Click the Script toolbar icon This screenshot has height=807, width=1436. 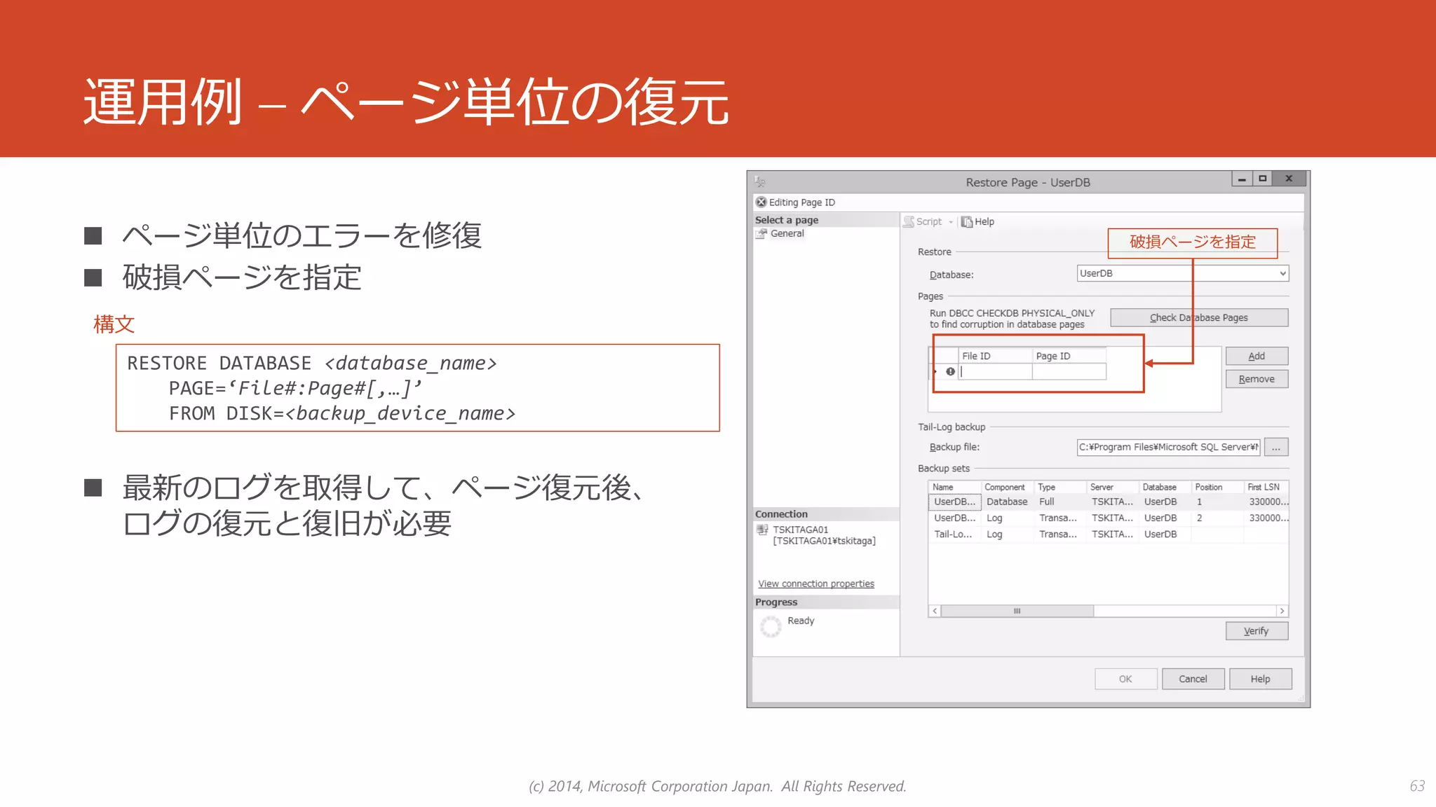909,221
